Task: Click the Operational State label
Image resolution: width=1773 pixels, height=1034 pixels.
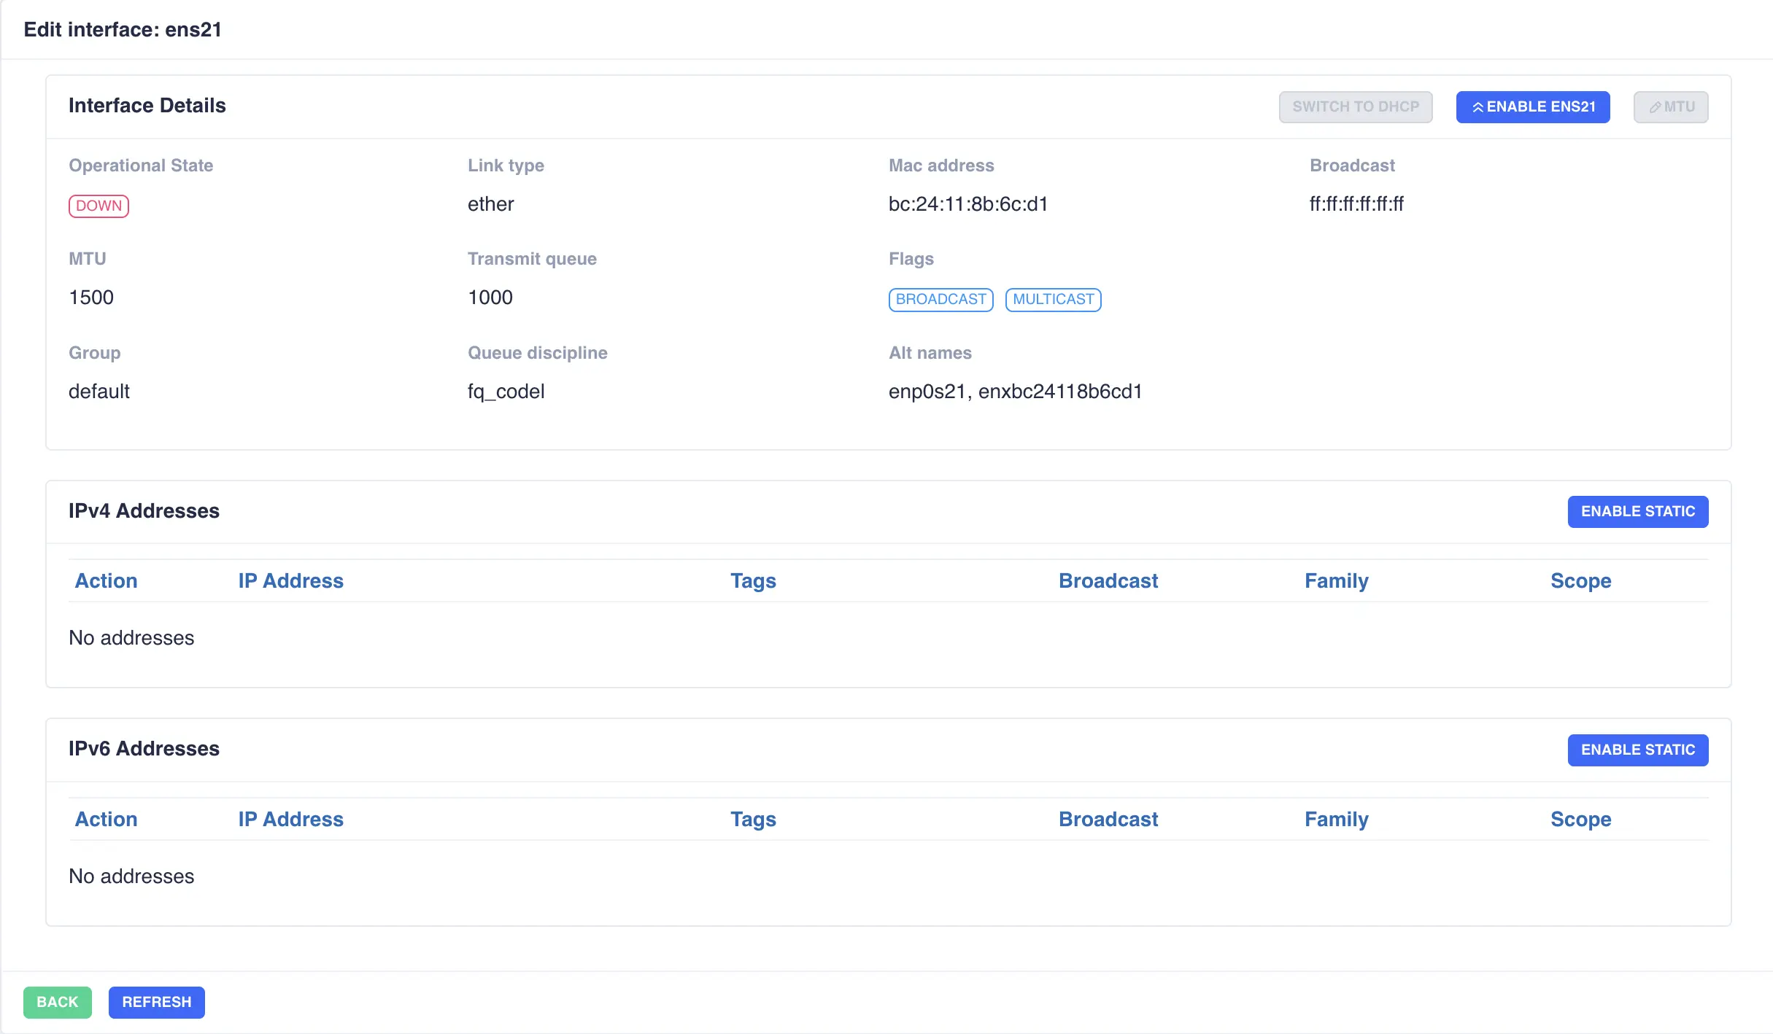Action: [141, 166]
